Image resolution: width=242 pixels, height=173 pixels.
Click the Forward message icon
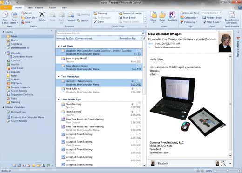(71, 17)
